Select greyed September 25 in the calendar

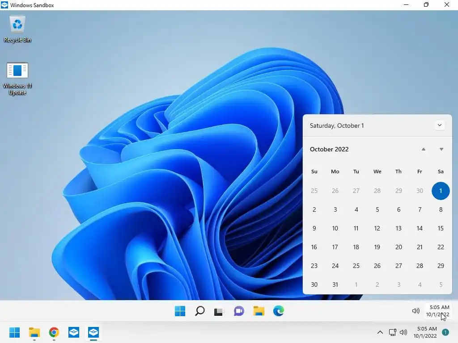(314, 191)
